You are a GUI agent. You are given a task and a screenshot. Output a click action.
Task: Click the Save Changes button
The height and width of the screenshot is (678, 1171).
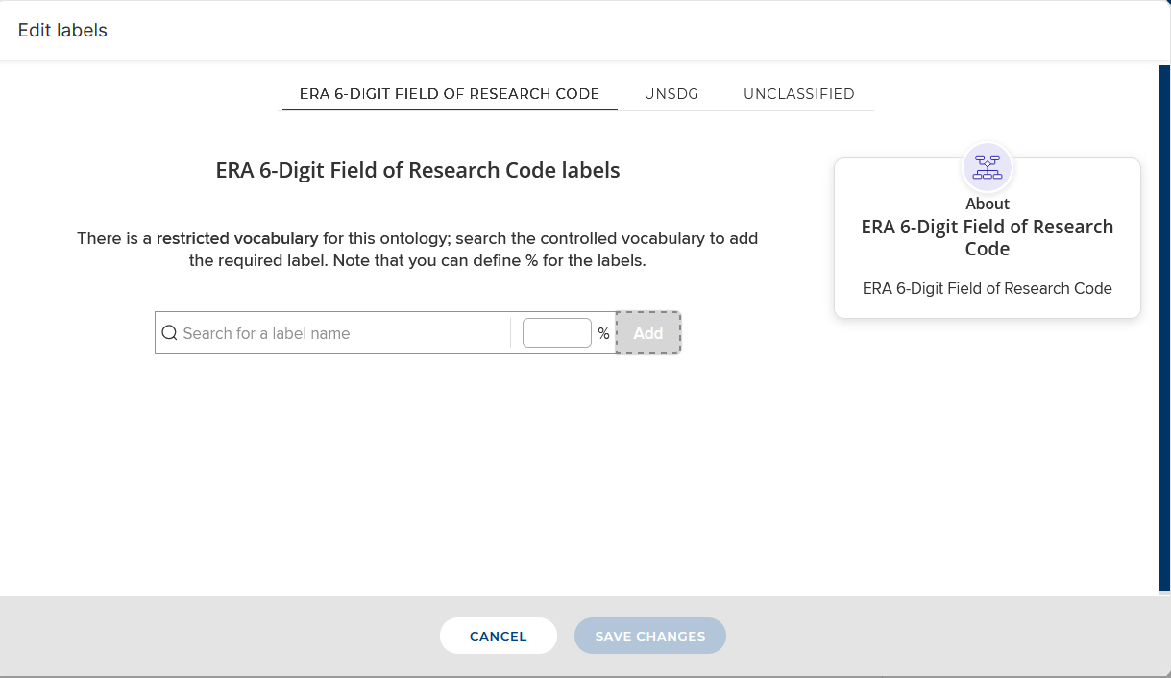650,636
